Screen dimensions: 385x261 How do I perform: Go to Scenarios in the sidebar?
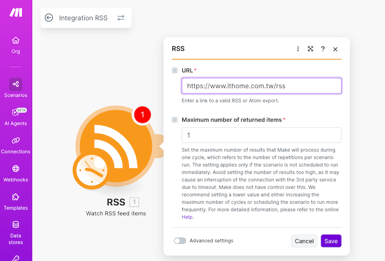point(16,89)
